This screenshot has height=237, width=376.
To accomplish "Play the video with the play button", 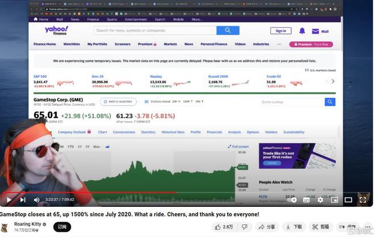I will [9, 199].
